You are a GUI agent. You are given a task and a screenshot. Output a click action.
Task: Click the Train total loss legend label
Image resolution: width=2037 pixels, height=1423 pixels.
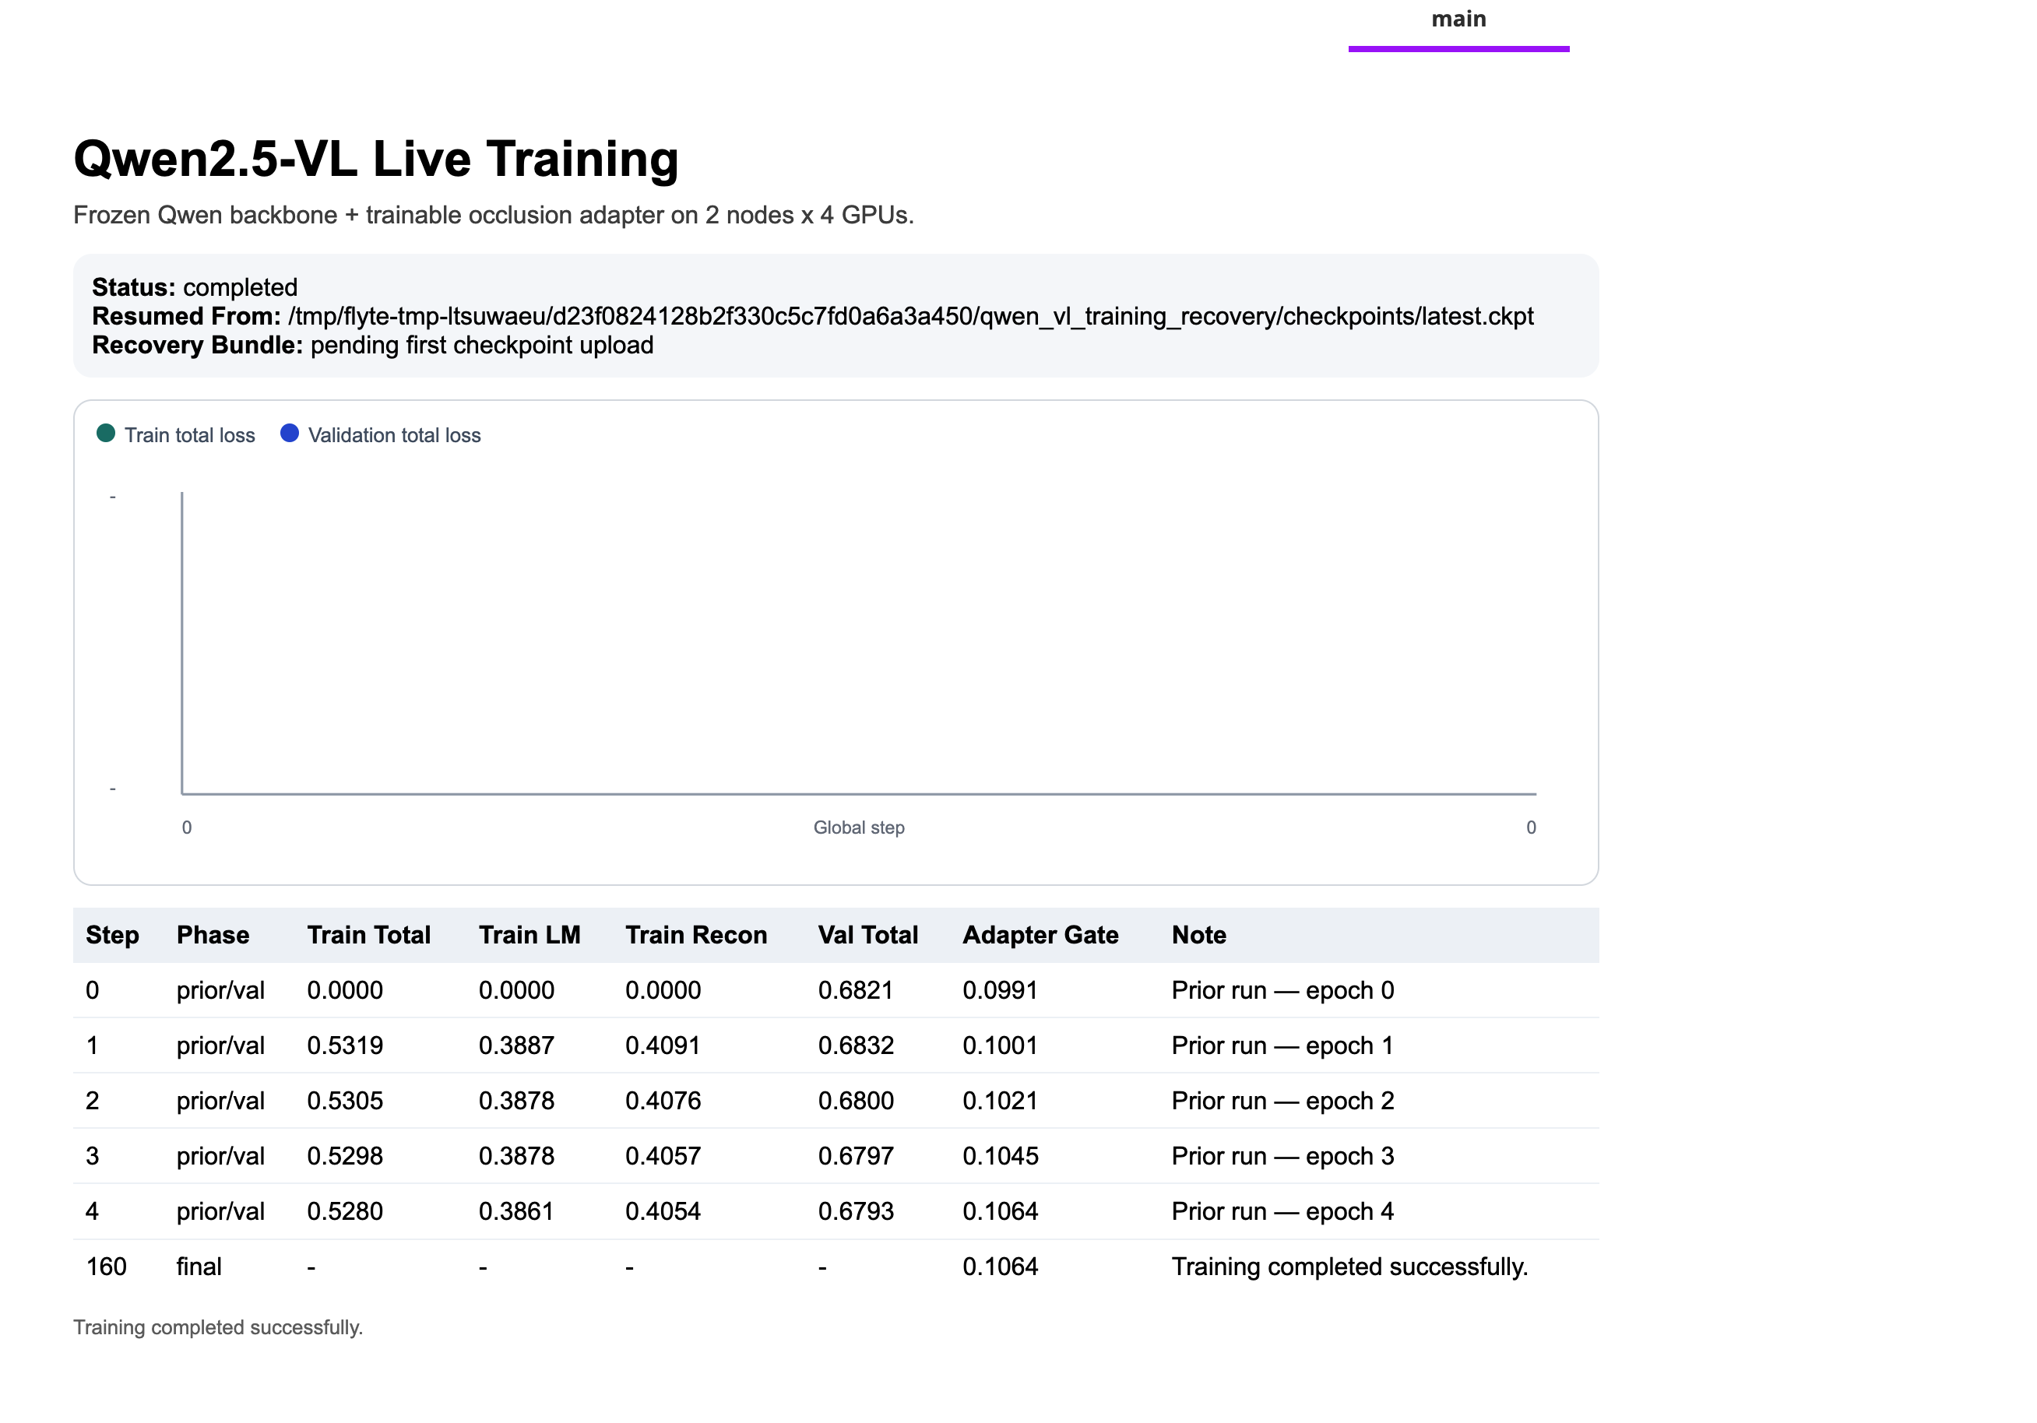189,436
